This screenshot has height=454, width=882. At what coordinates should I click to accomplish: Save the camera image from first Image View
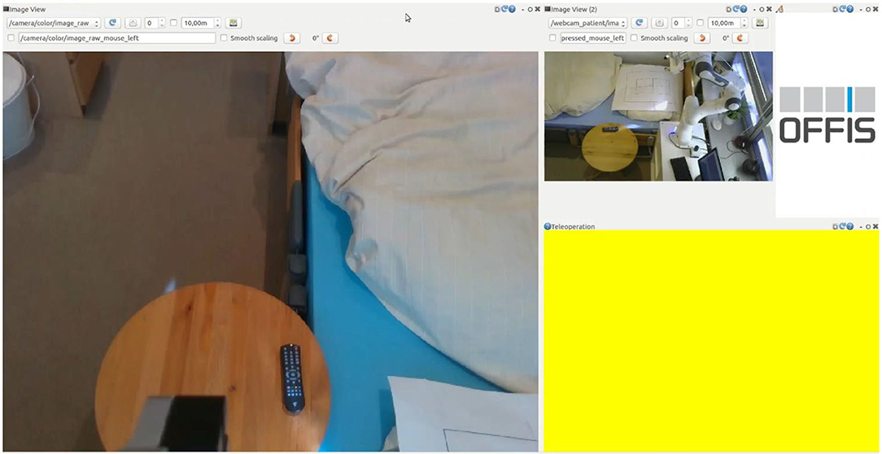(x=233, y=23)
